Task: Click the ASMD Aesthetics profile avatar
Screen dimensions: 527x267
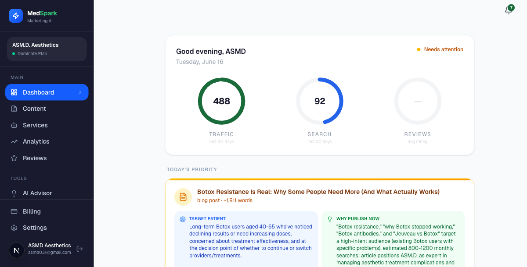Action: [17, 250]
